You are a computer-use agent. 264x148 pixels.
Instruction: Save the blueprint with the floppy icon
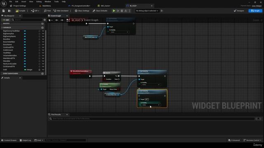(4, 11)
